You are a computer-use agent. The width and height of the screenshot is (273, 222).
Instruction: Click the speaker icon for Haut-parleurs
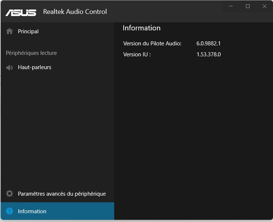pos(10,67)
